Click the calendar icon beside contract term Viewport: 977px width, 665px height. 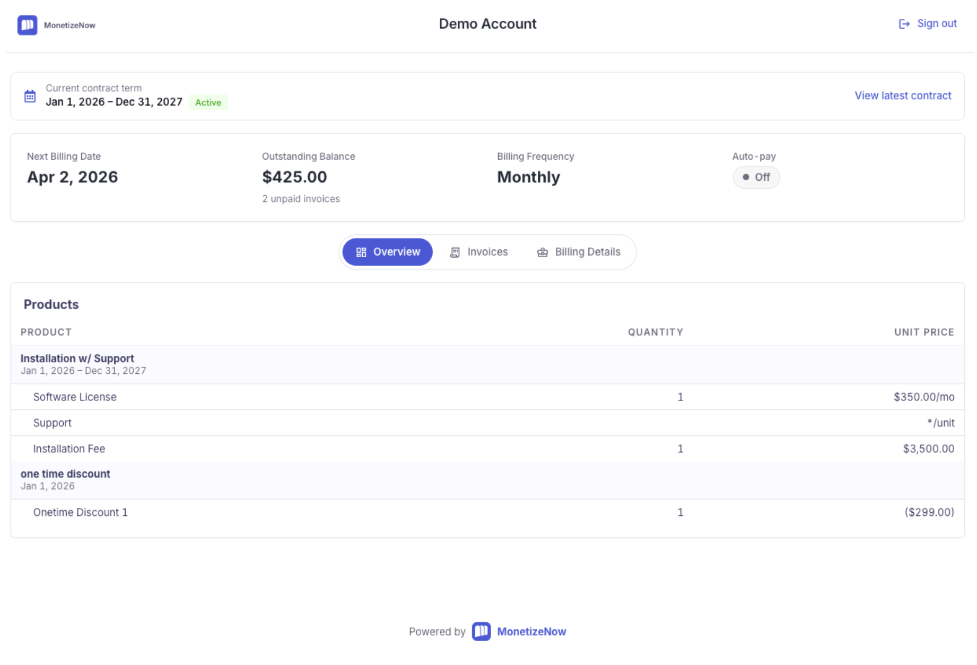30,96
